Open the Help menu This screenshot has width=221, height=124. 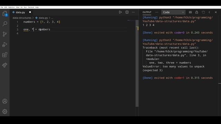click(37, 7)
